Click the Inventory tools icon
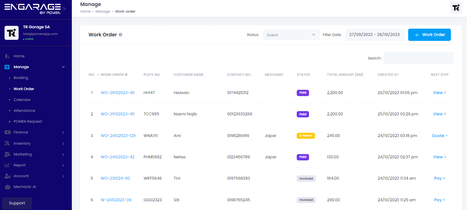The height and width of the screenshot is (210, 467). click(7, 144)
